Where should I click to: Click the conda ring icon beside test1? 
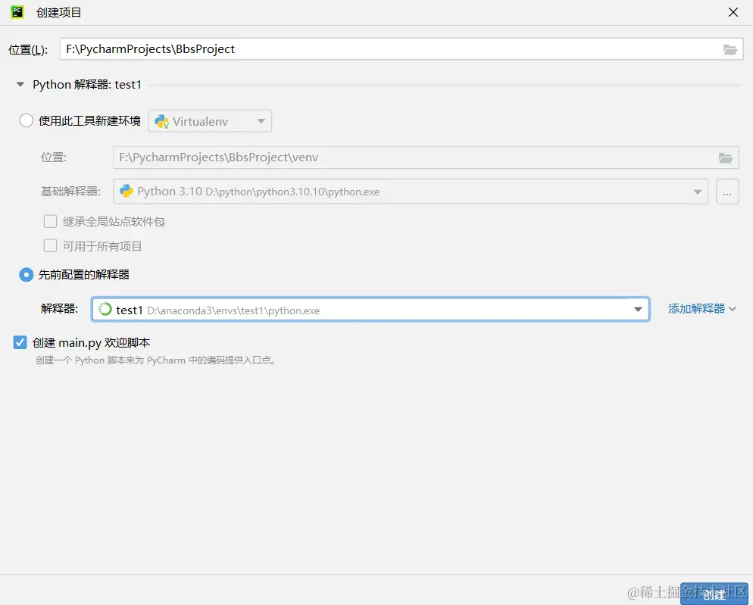[105, 309]
